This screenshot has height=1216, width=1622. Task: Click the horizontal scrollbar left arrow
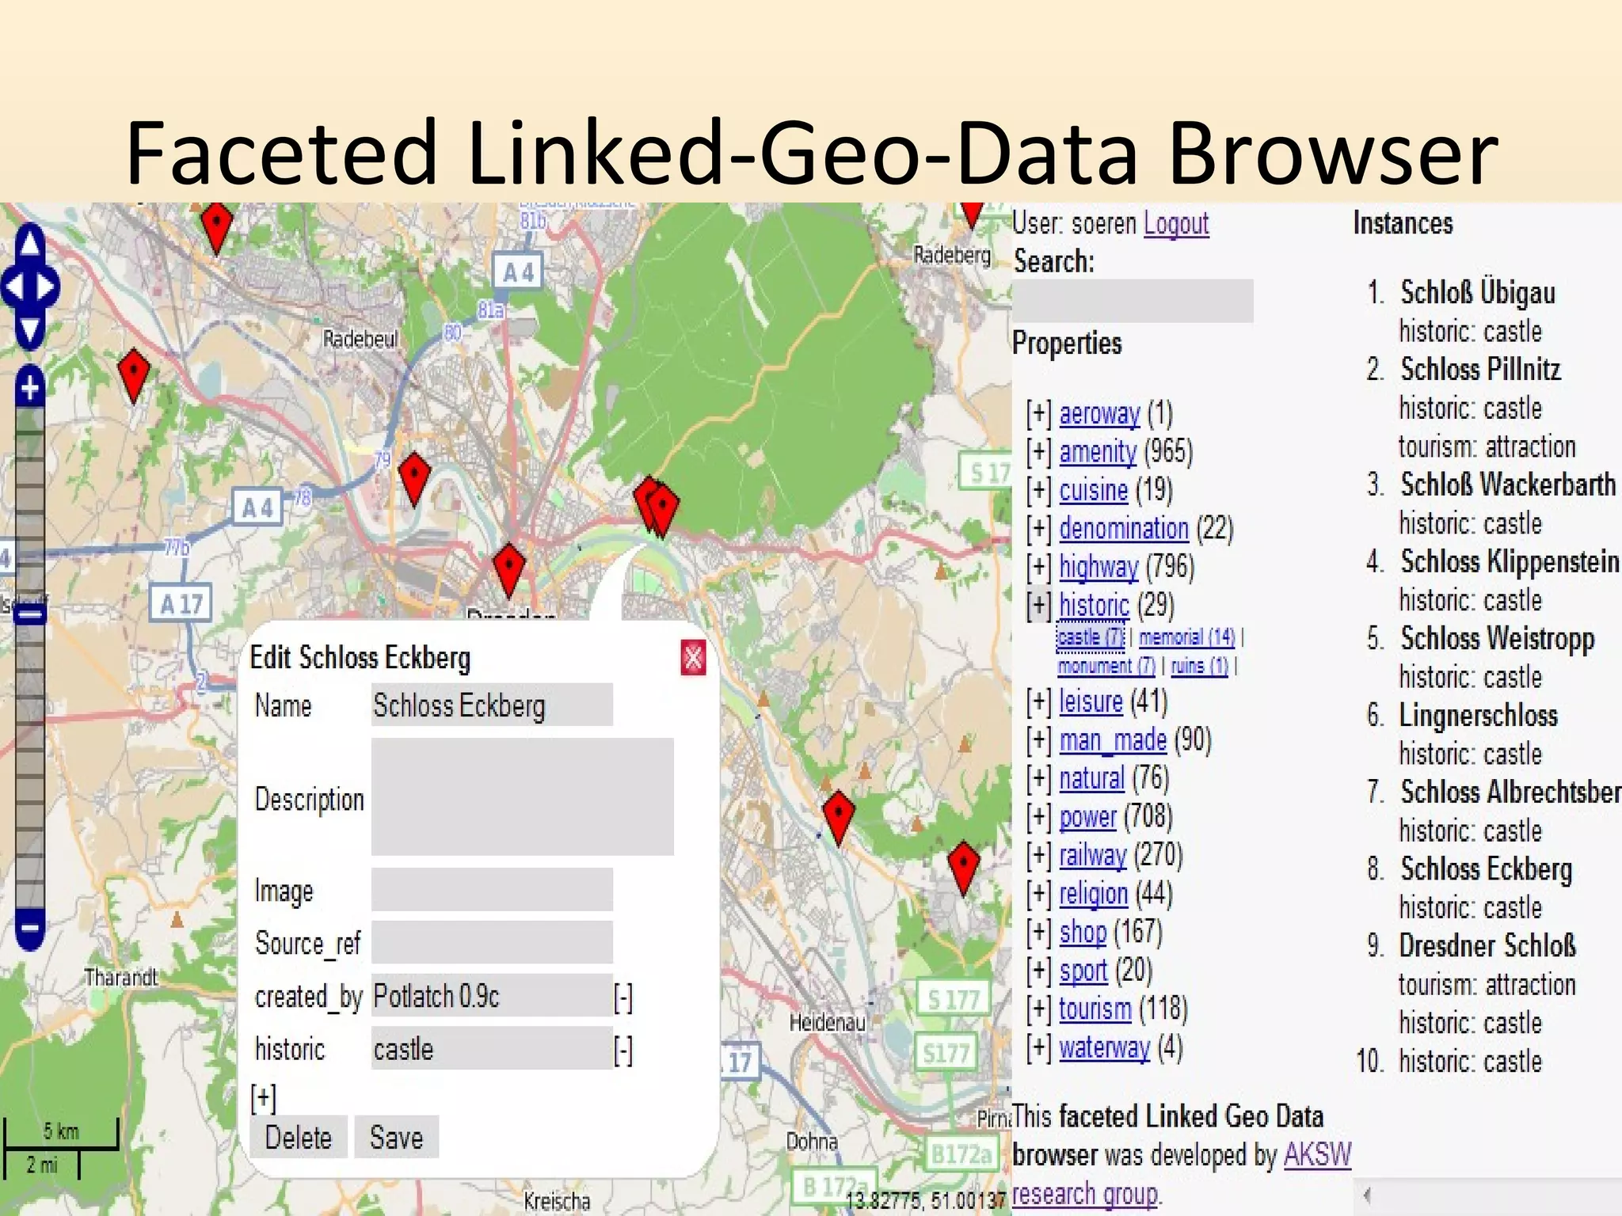(x=1367, y=1195)
